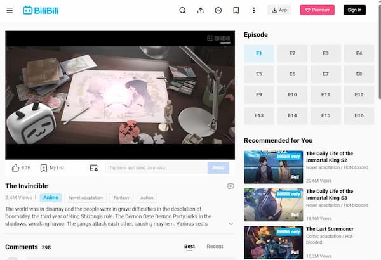The width and height of the screenshot is (381, 260).
Task: Open The Last Summoner thumbnail
Action: pos(273,242)
